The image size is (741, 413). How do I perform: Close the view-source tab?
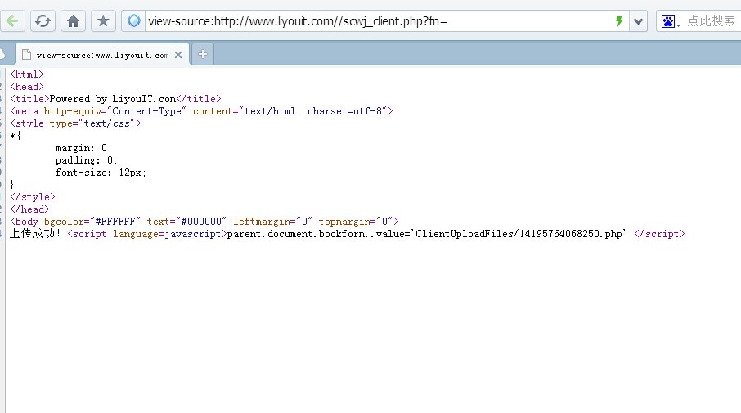click(x=178, y=55)
